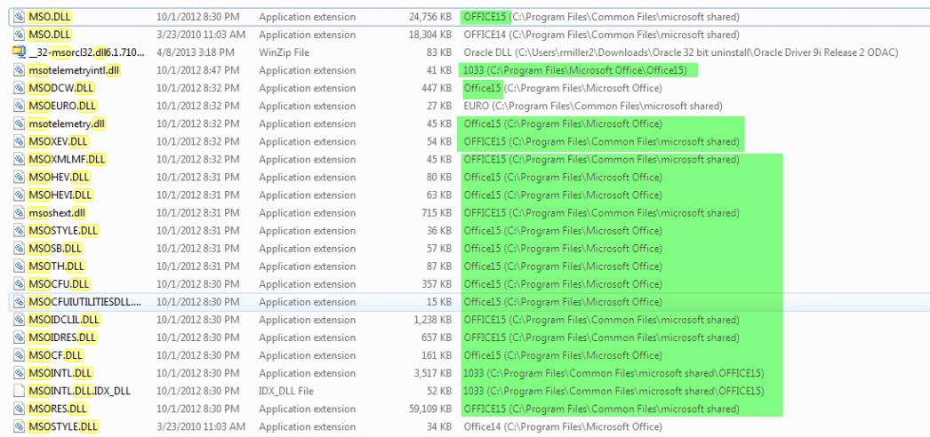Click the 1033 Office15 folder path of msotelemetryintl.dll
Image resolution: width=930 pixels, height=437 pixels.
click(x=575, y=70)
